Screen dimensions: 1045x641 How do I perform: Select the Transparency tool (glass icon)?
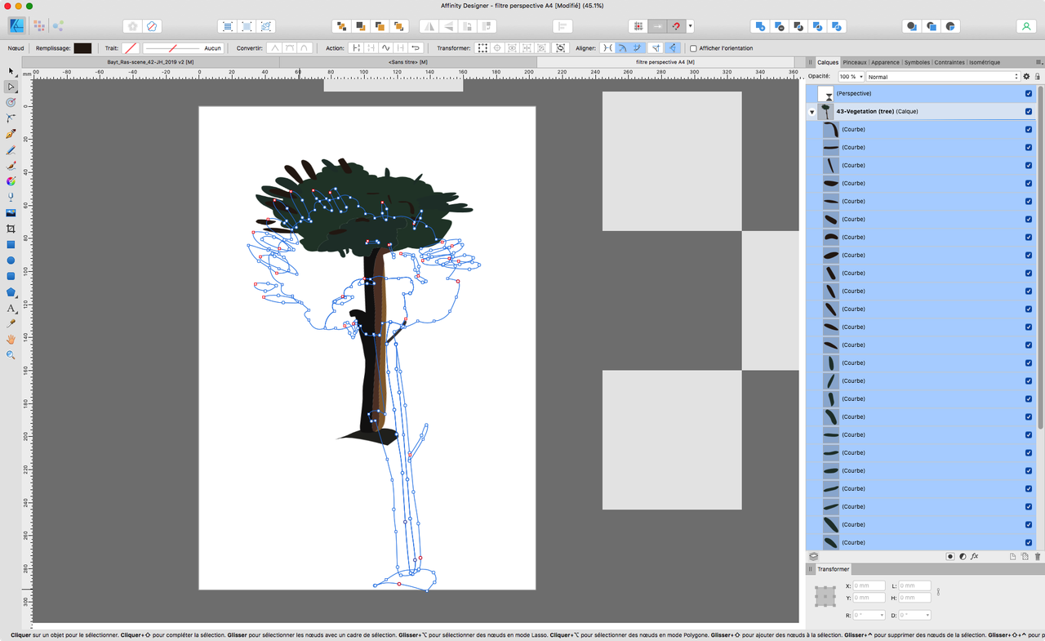point(11,197)
